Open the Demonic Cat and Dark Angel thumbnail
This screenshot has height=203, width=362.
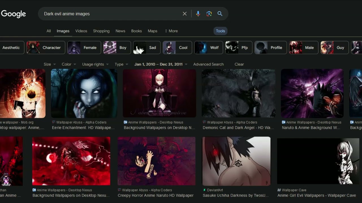pos(238,93)
